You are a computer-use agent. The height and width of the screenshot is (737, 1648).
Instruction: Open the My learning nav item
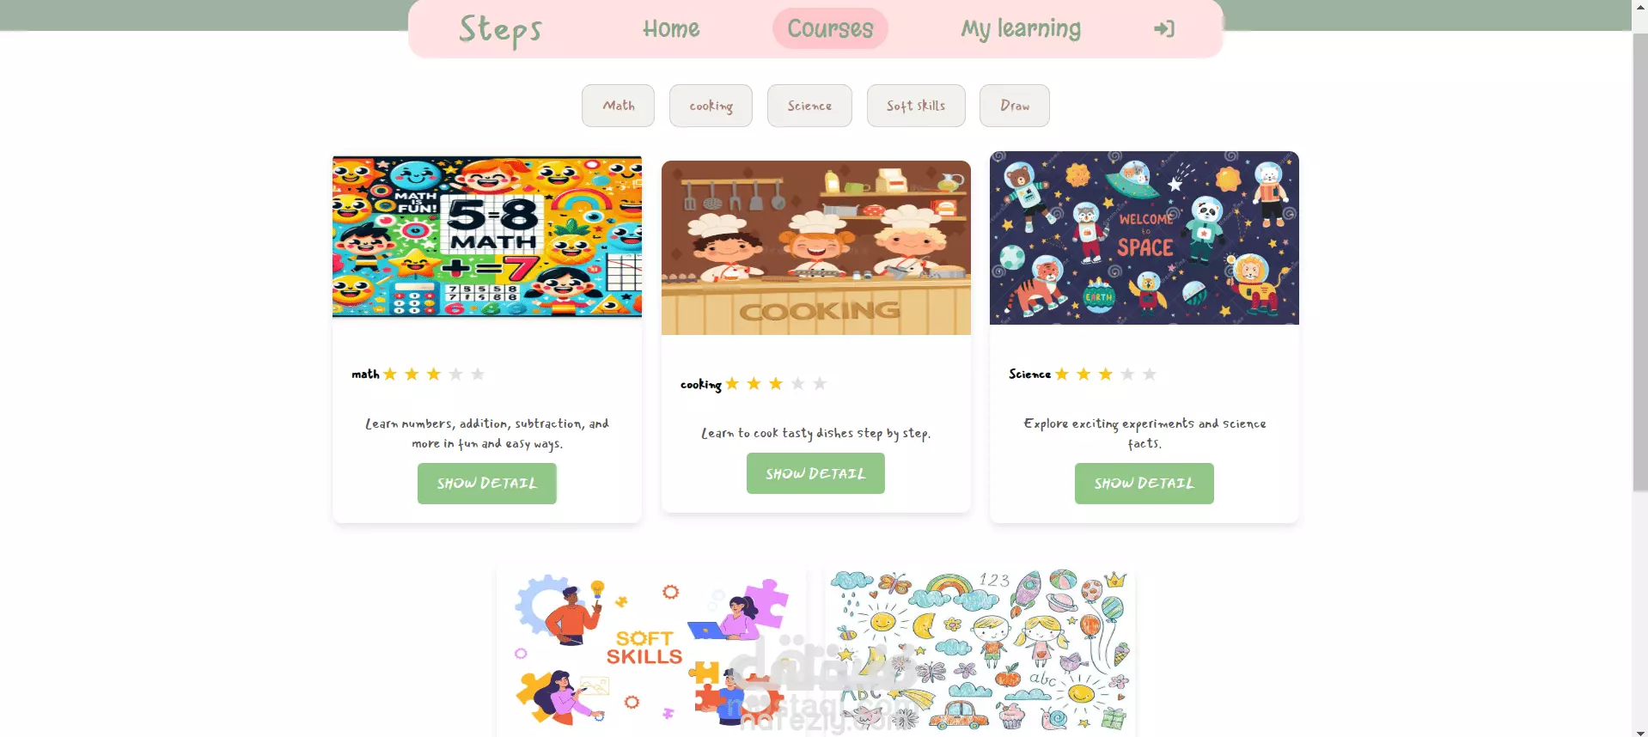click(1021, 28)
